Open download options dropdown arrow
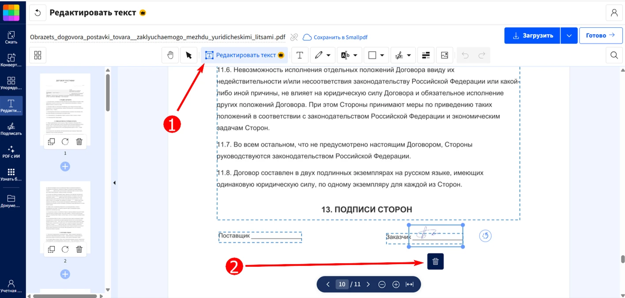Screen dimensions: 625x298 [x=569, y=36]
